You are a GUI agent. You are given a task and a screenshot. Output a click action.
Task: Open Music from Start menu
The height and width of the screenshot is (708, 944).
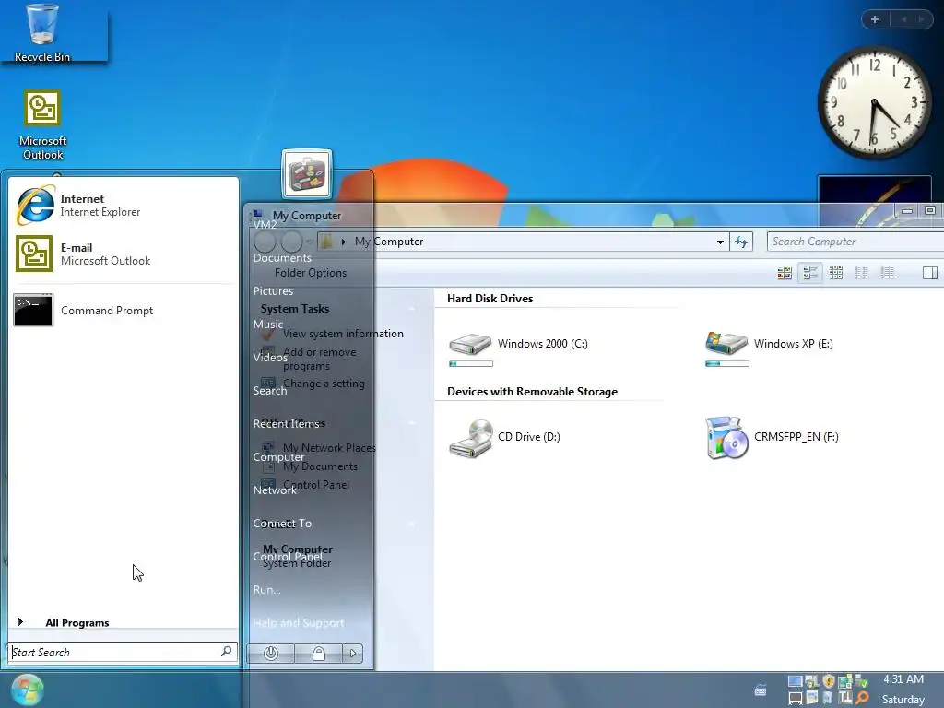pyautogui.click(x=267, y=324)
